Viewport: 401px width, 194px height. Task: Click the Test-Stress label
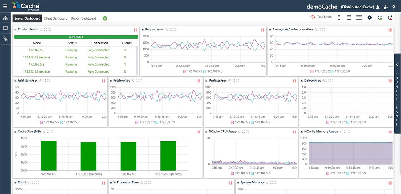(325, 17)
